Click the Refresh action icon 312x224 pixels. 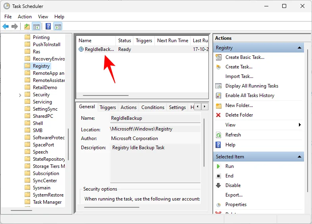tap(218, 135)
